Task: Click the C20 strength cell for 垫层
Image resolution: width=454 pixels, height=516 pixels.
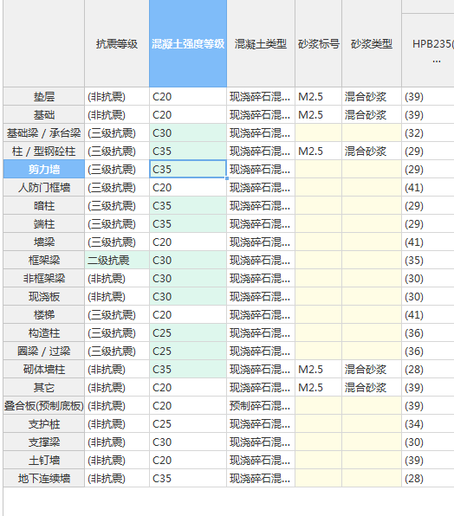Action: (x=188, y=97)
